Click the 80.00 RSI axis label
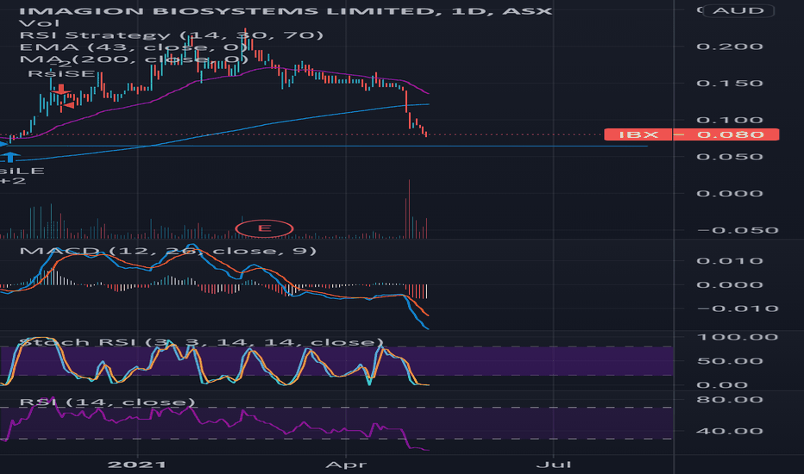The height and width of the screenshot is (474, 804). pyautogui.click(x=730, y=399)
